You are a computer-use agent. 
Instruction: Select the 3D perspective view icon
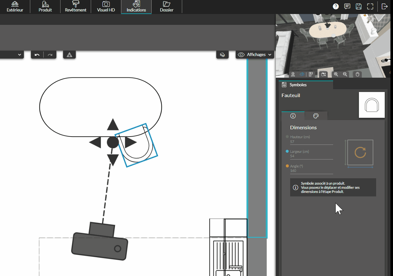pyautogui.click(x=302, y=74)
